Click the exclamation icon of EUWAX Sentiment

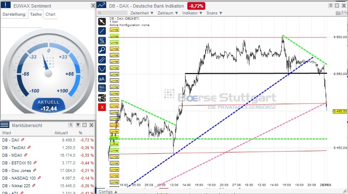click(x=6, y=5)
